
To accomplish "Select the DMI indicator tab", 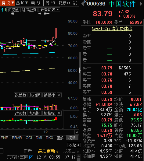I will 39,138.
